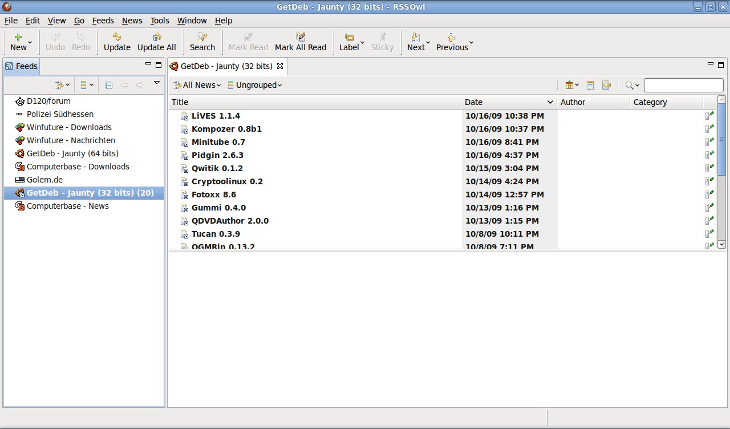Select the Kompozer 0.8b1 news entry
Screen dimensions: 730x429
[226, 129]
